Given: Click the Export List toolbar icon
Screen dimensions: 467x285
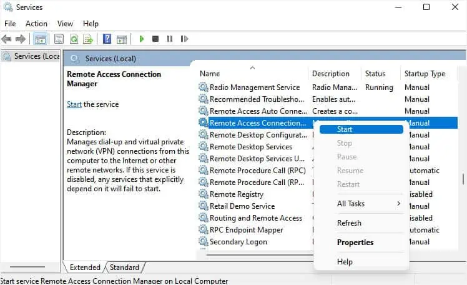Looking at the screenshot, I should [x=88, y=39].
